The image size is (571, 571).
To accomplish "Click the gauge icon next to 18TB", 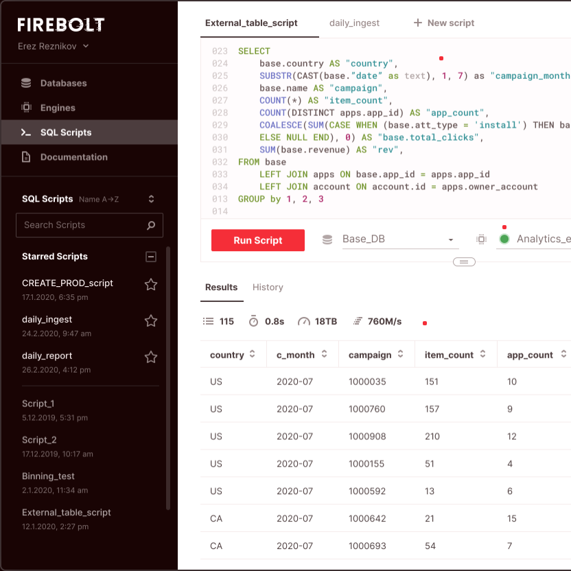I will 304,322.
